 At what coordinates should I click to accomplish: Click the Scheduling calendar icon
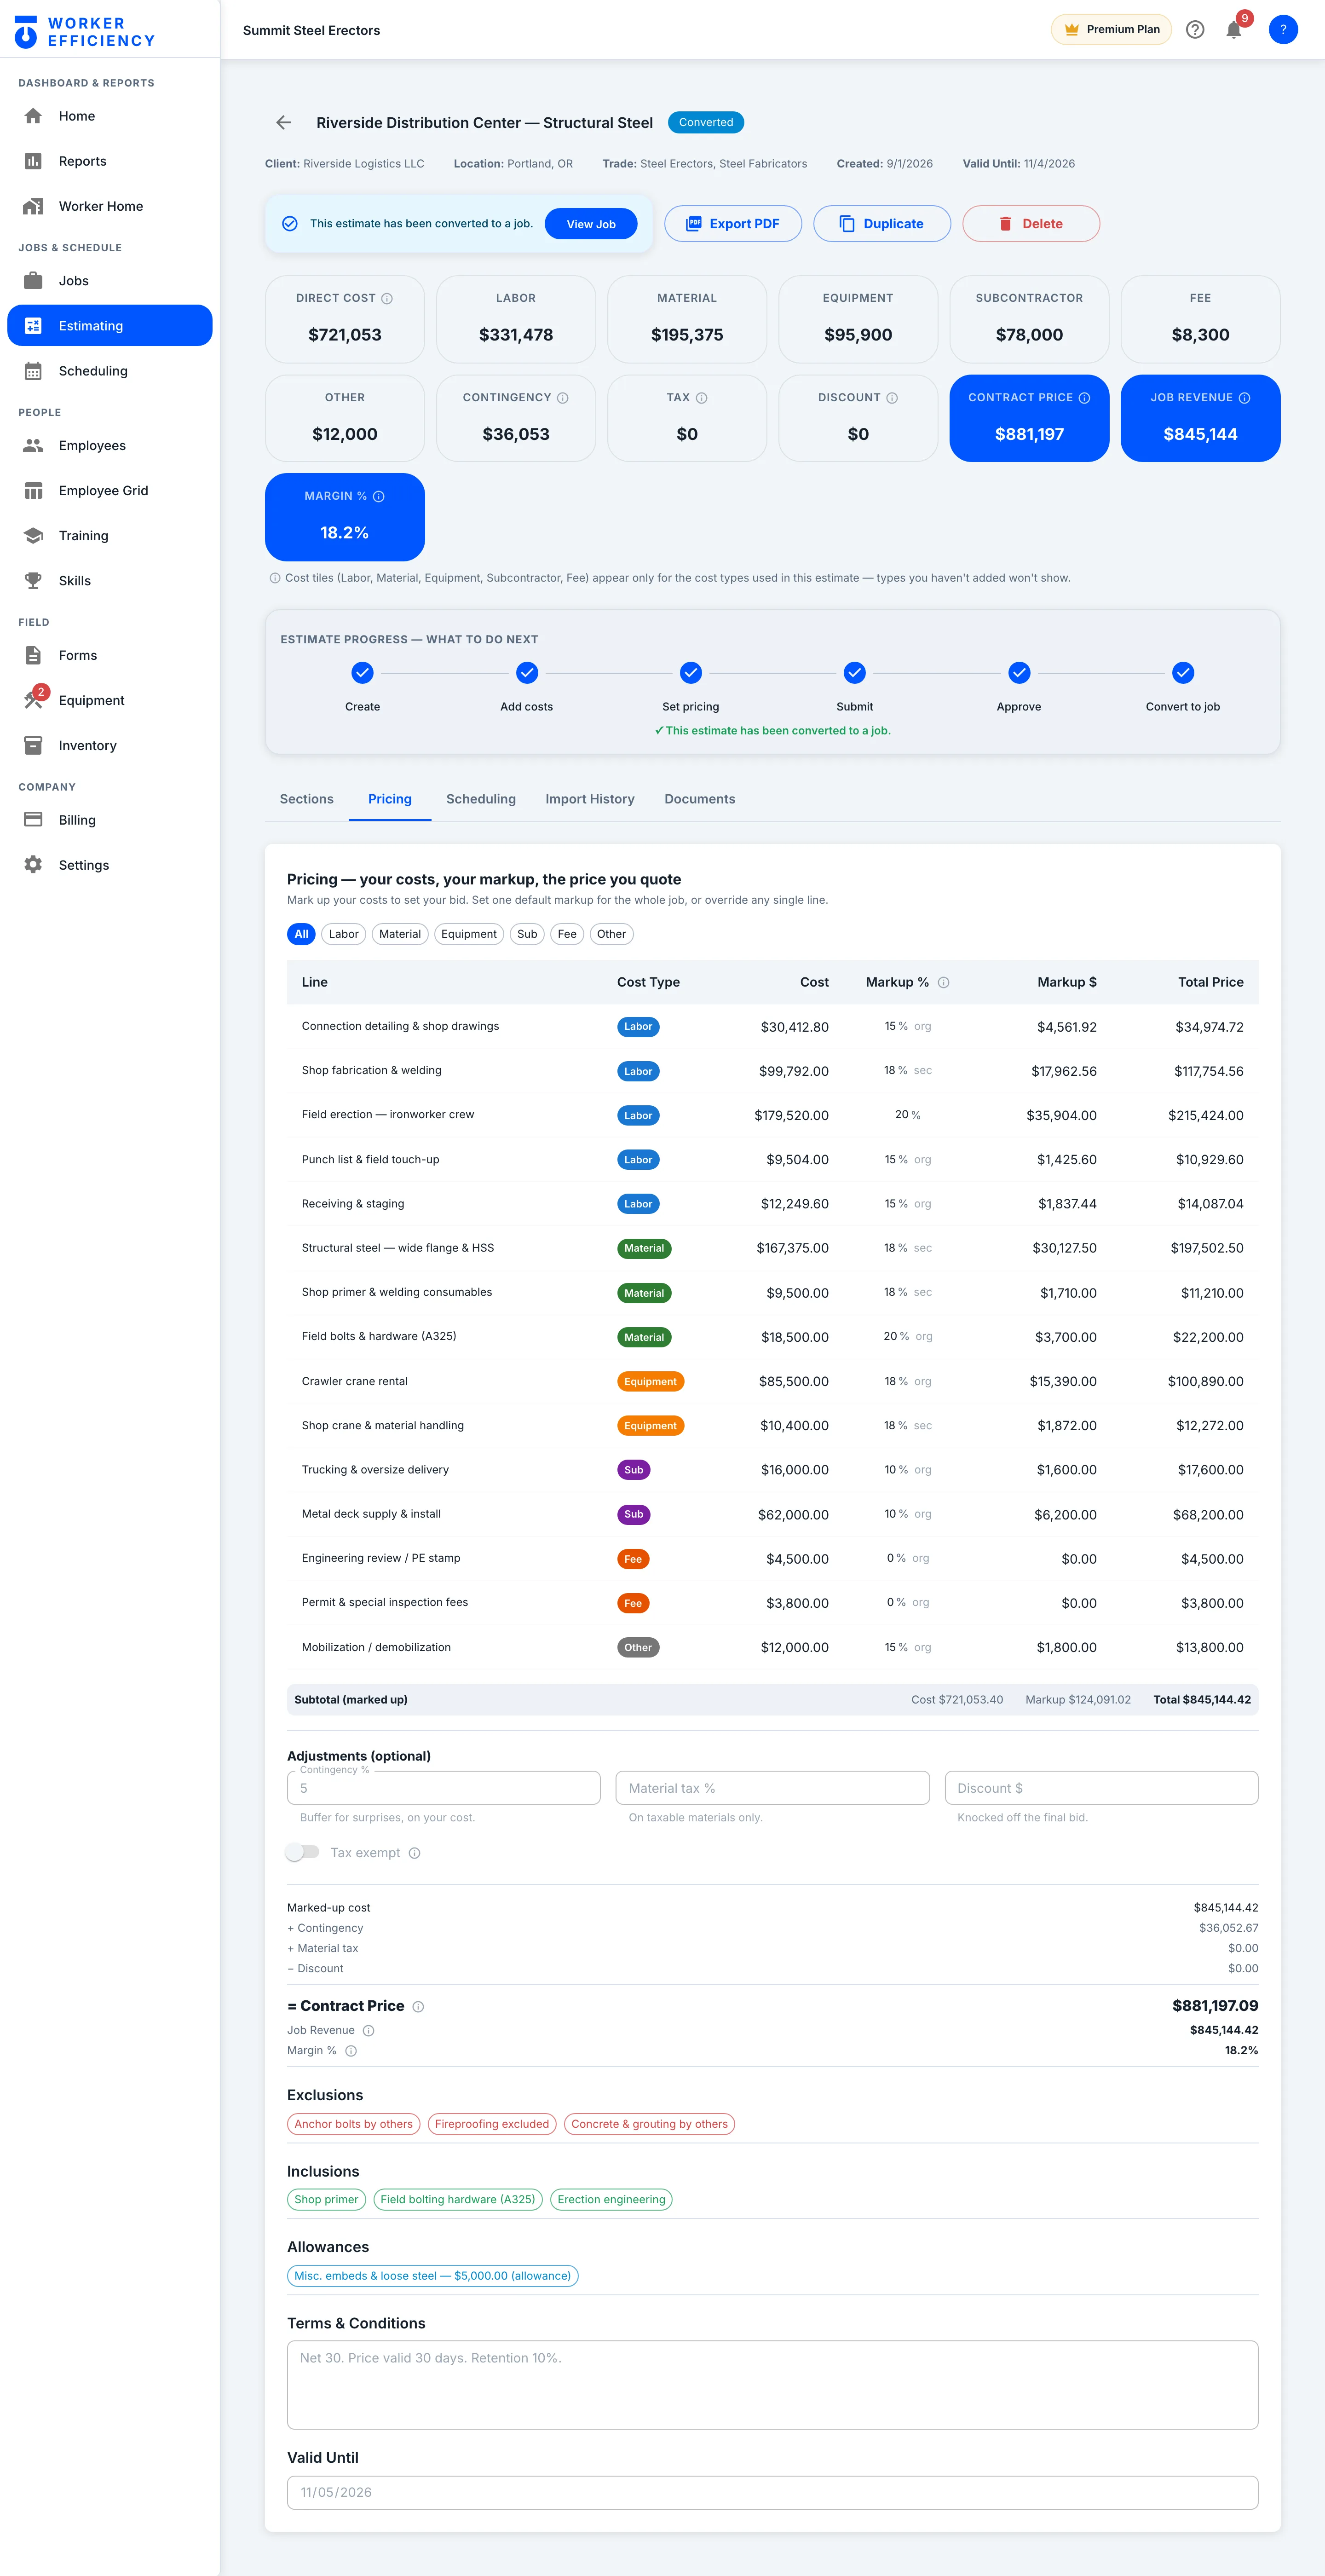pos(33,371)
